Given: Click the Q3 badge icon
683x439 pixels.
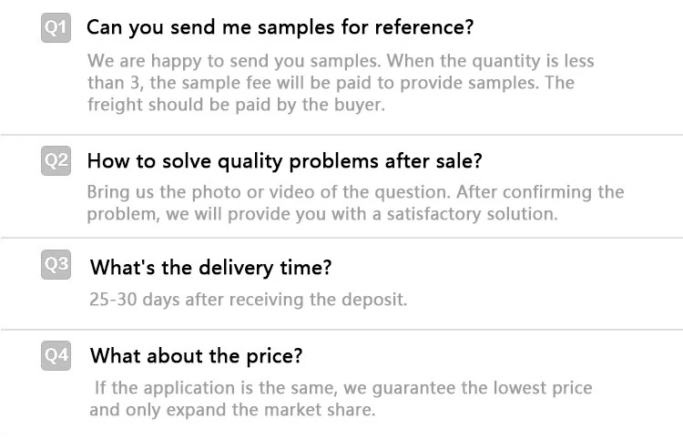Looking at the screenshot, I should pos(56,265).
